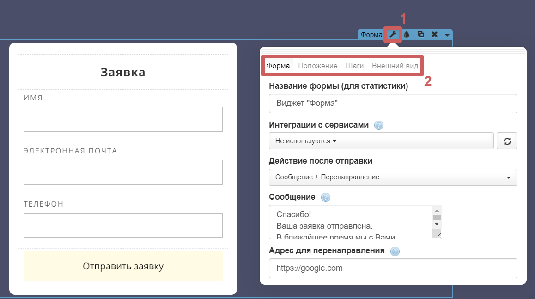The width and height of the screenshot is (535, 299).
Task: Show help icon next to Сообщение
Action: [326, 197]
